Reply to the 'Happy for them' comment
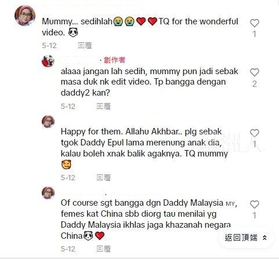The width and height of the screenshot is (279, 259). click(x=104, y=177)
